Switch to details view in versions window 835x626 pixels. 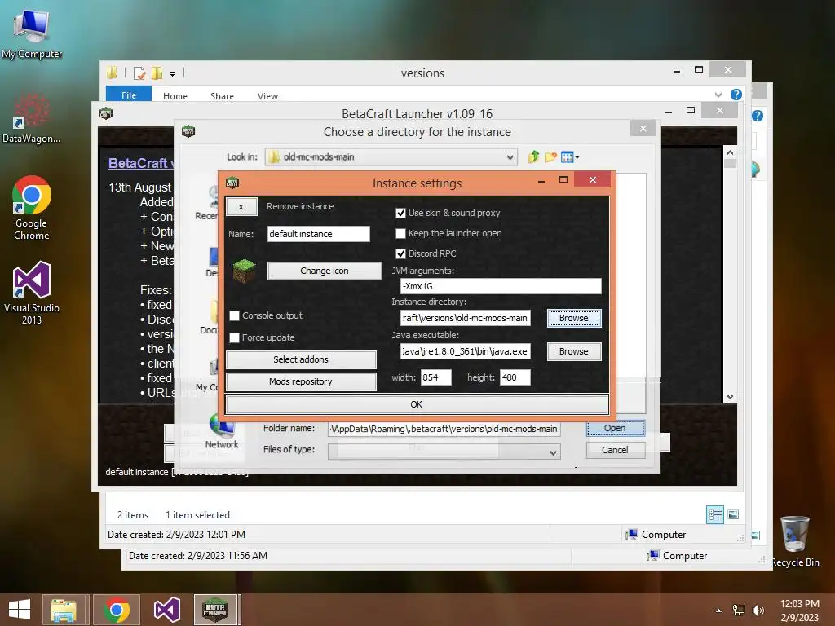(714, 515)
